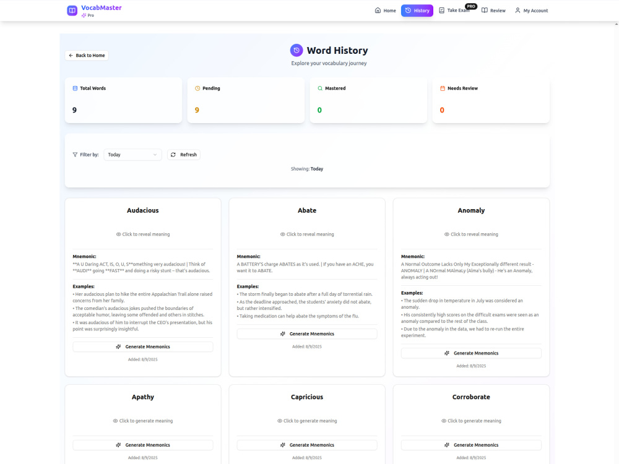Click the Pending clock icon
Viewport: 619px width, 464px height.
197,88
